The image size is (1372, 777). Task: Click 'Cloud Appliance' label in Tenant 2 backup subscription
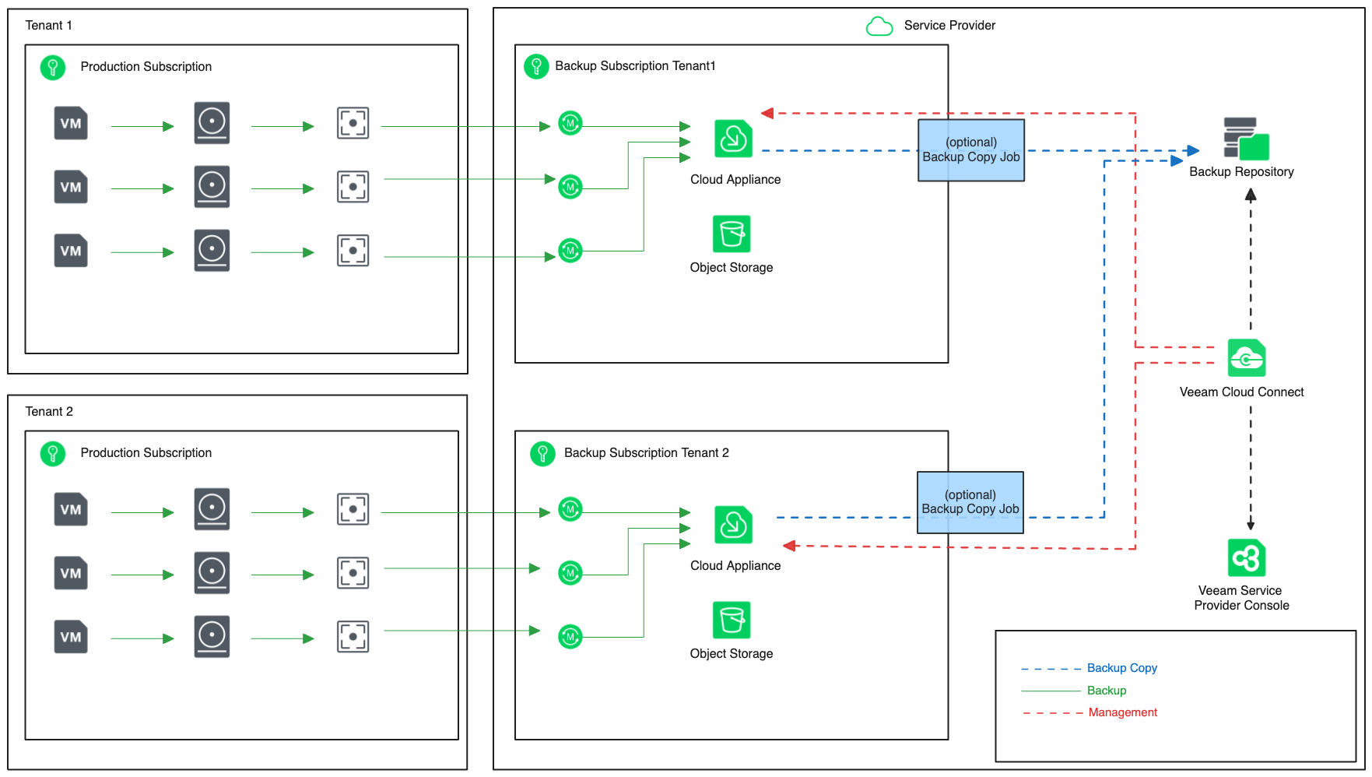[735, 566]
